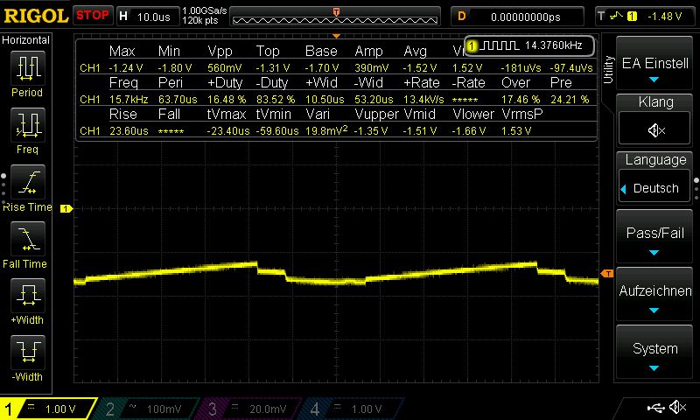Choose the Rise Time measurement icon

27,185
